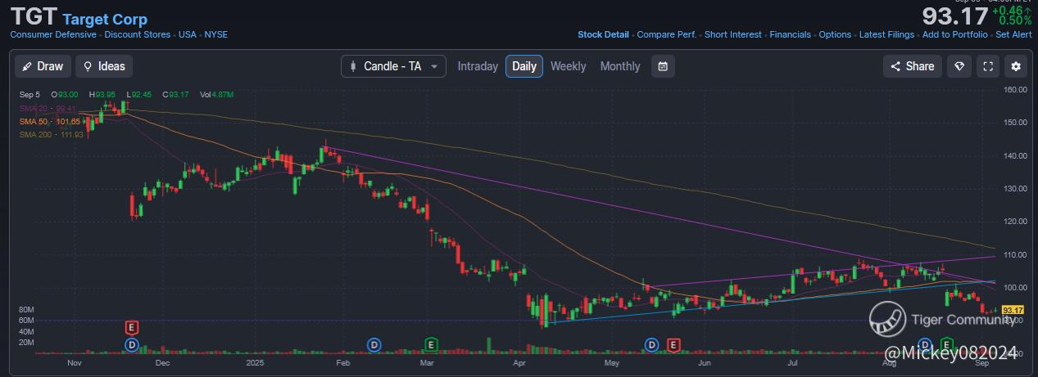The height and width of the screenshot is (377, 1038).
Task: Open the Ideas panel
Action: (x=104, y=66)
